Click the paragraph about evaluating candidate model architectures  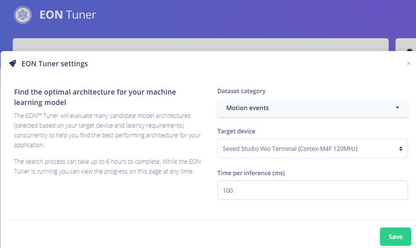click(107, 130)
